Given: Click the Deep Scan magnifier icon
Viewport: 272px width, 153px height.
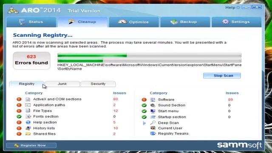Looking at the screenshot, I should (x=153, y=123).
